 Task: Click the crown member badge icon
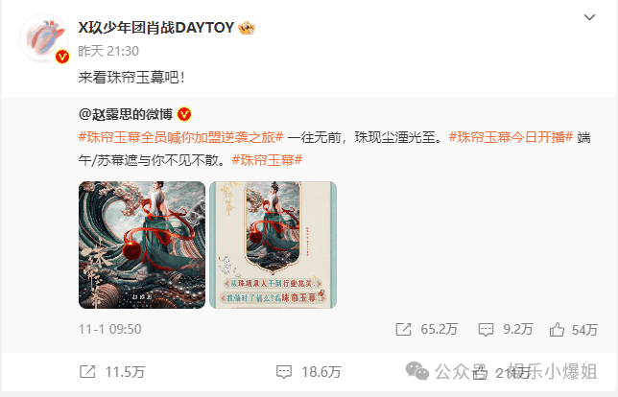[x=247, y=28]
